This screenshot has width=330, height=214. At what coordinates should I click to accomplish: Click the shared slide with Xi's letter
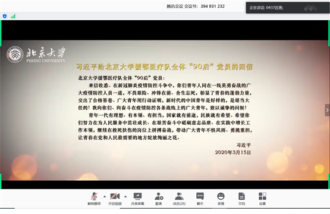click(x=165, y=110)
